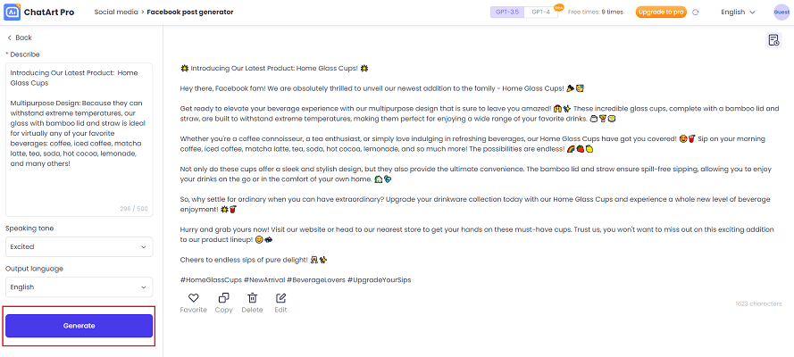Open the English site language selector
The image size is (794, 357).
[x=738, y=12]
